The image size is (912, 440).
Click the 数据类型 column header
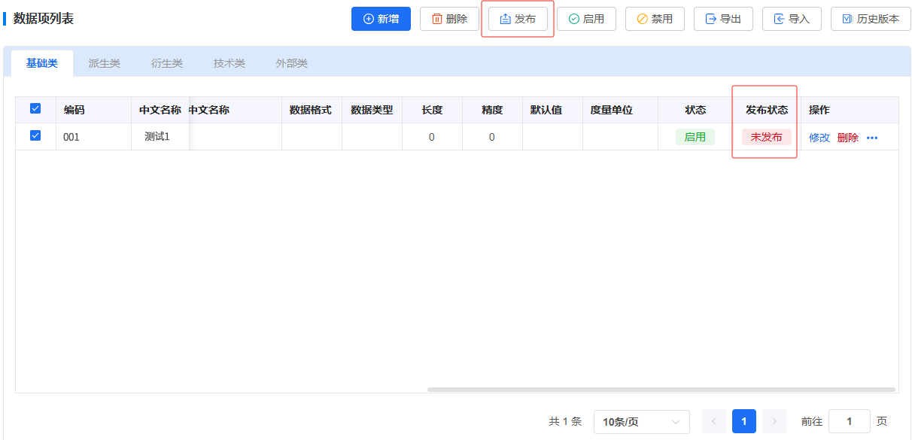pyautogui.click(x=372, y=110)
